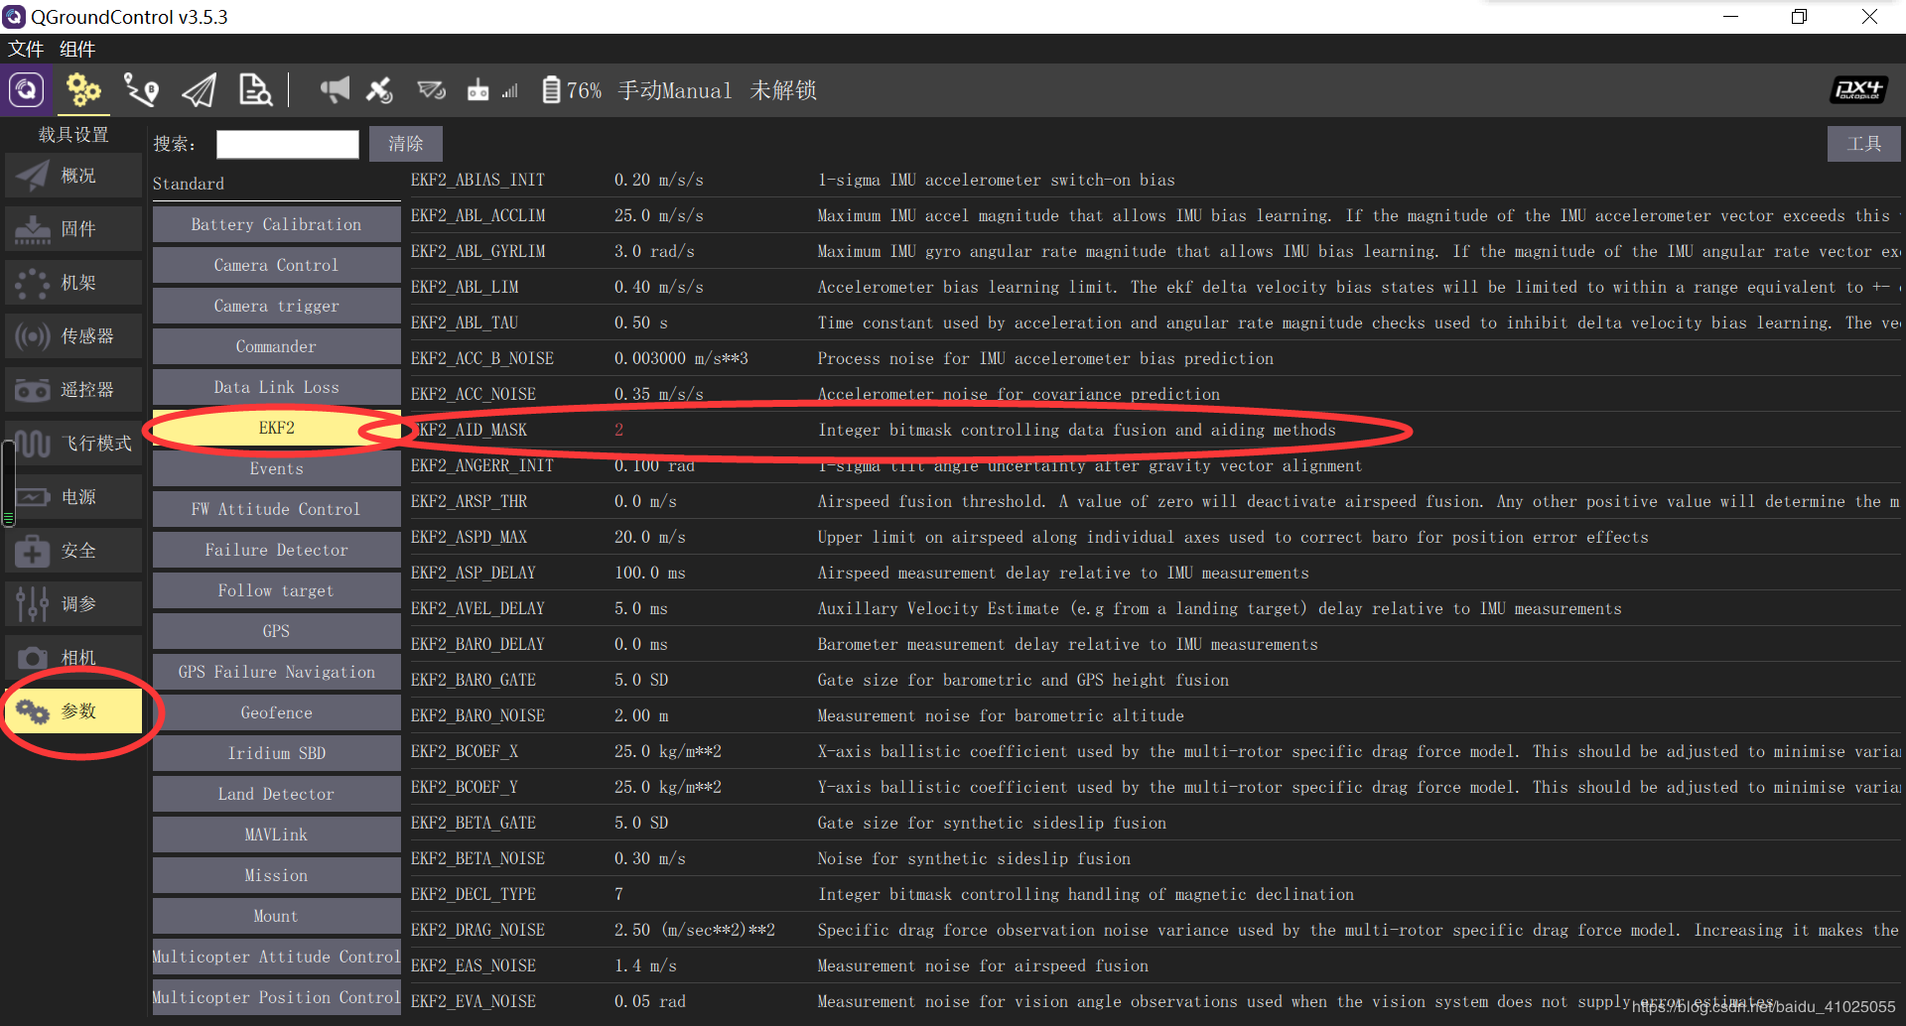The image size is (1906, 1026).
Task: Open the 飞行模式 flight modes page
Action: 73,444
